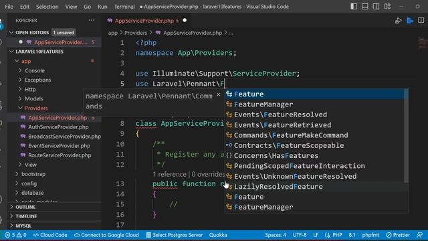The width and height of the screenshot is (428, 241).
Task: Open Customize Layout icon
Action: pyautogui.click(x=387, y=6)
